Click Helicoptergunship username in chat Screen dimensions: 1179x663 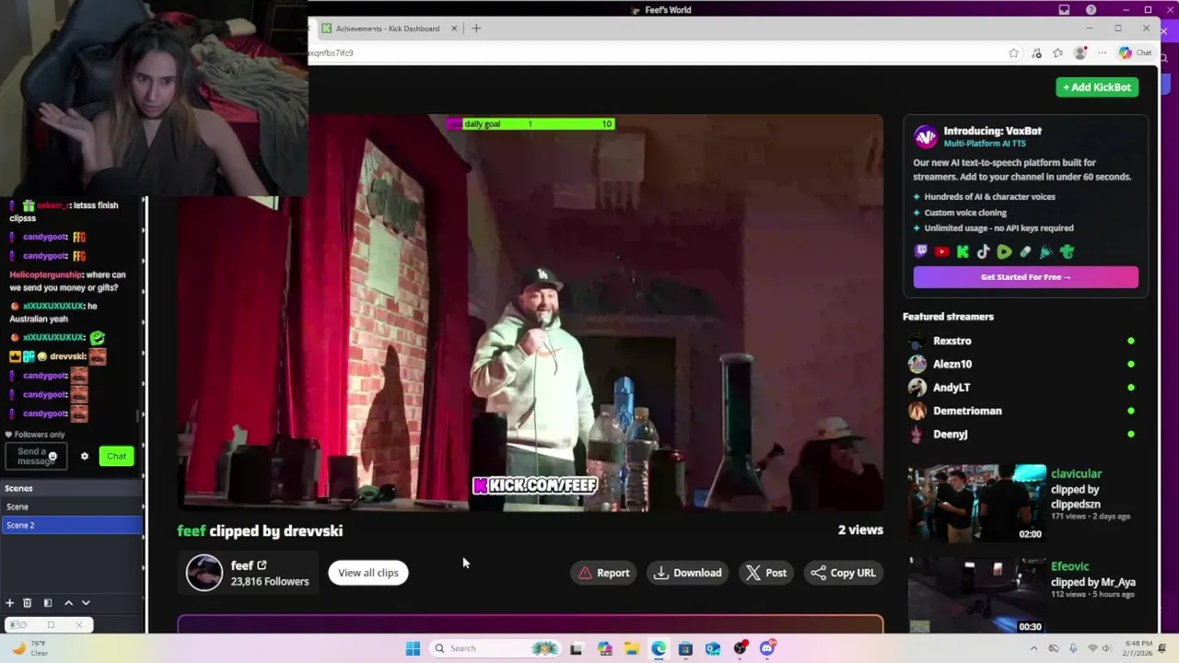point(46,274)
